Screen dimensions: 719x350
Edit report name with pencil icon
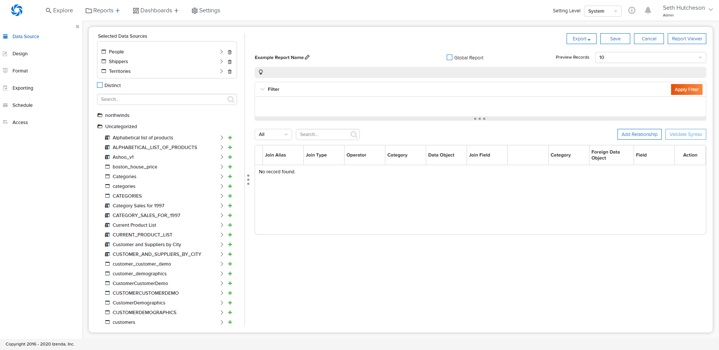coord(307,57)
